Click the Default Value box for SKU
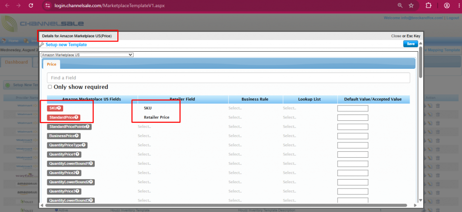 click(x=353, y=109)
